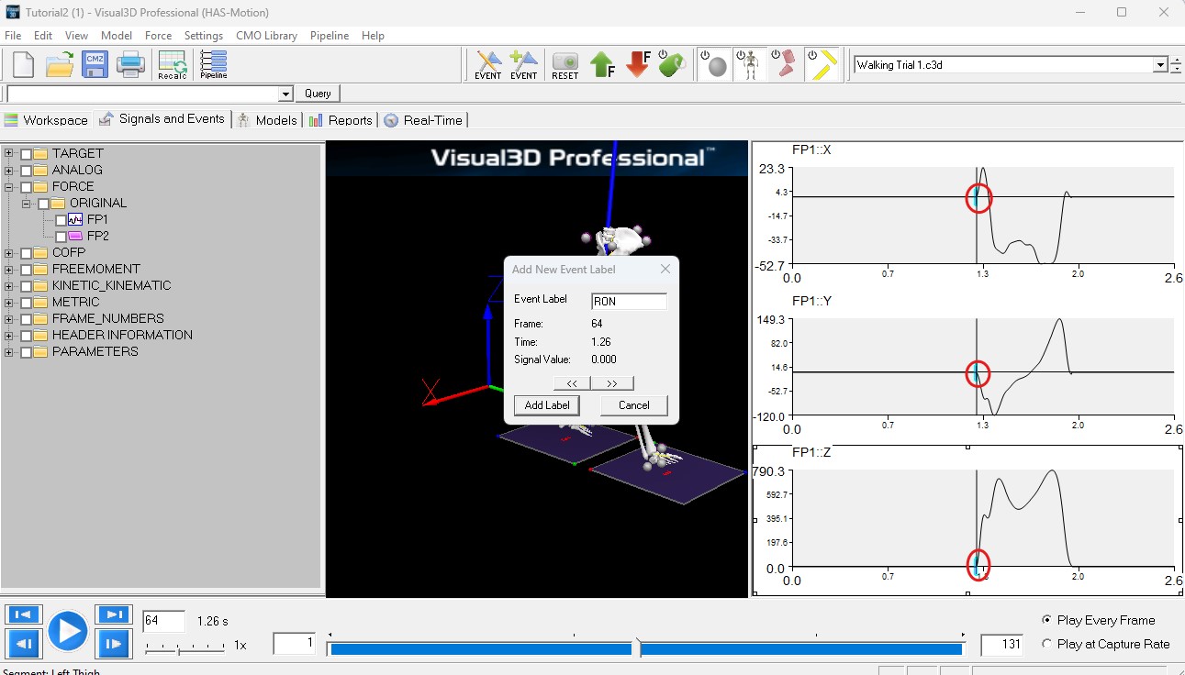Toggle the yellow segment lines icon
This screenshot has width=1185, height=675.
point(822,64)
